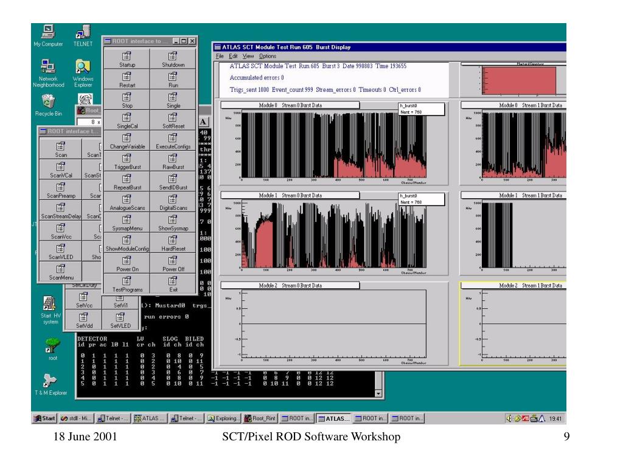
Task: Click the system tray clock 19:41
Action: [555, 418]
